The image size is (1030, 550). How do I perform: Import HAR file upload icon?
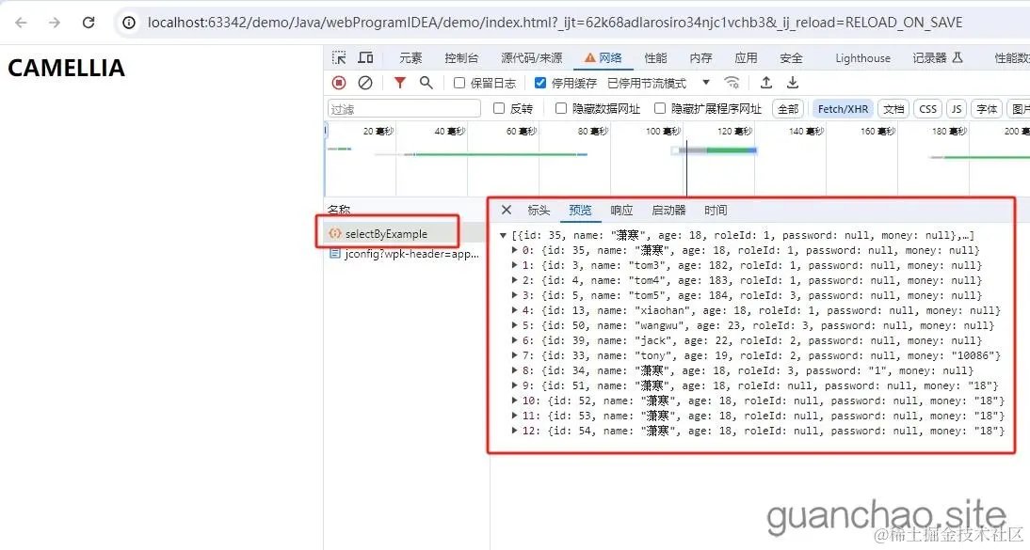coord(766,83)
